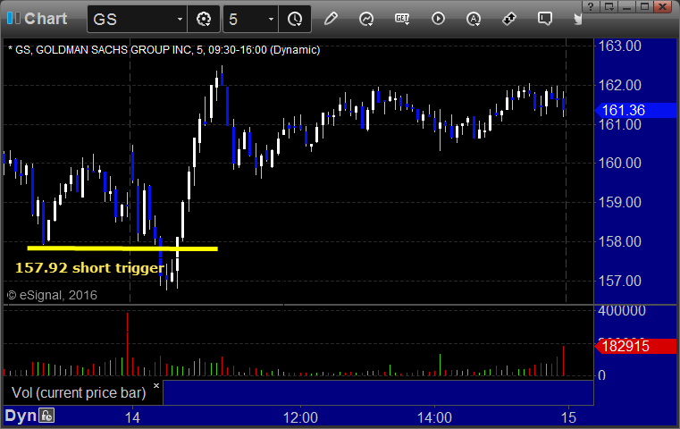Click the 12:00 time axis label
The width and height of the screenshot is (680, 429).
[300, 417]
